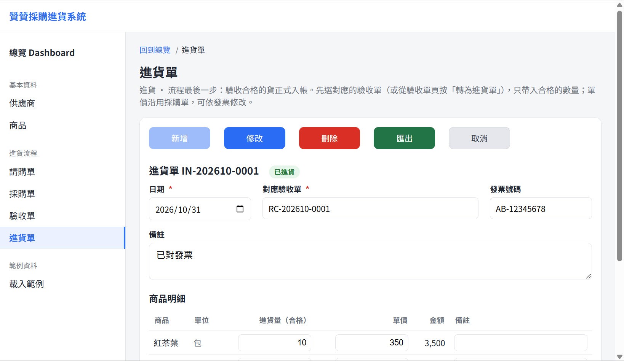This screenshot has width=624, height=361.
Task: Click the 備註 textarea with 已對發票
Action: (370, 261)
